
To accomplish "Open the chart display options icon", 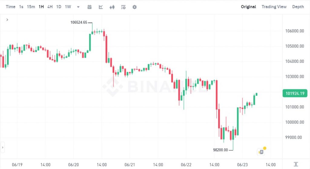I will pyautogui.click(x=123, y=7).
